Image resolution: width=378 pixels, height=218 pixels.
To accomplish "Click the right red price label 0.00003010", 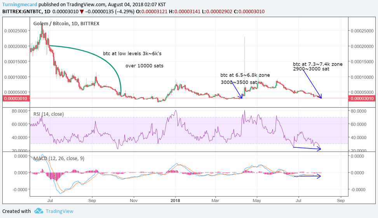I will [x=362, y=98].
